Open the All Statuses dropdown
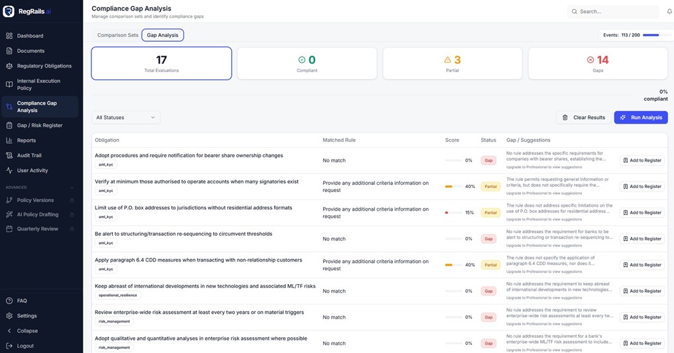The height and width of the screenshot is (353, 674). (126, 117)
